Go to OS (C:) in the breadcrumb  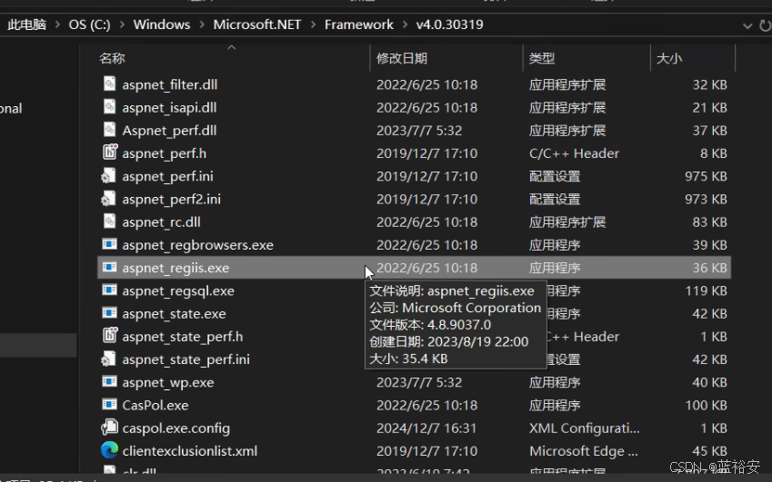pos(90,25)
